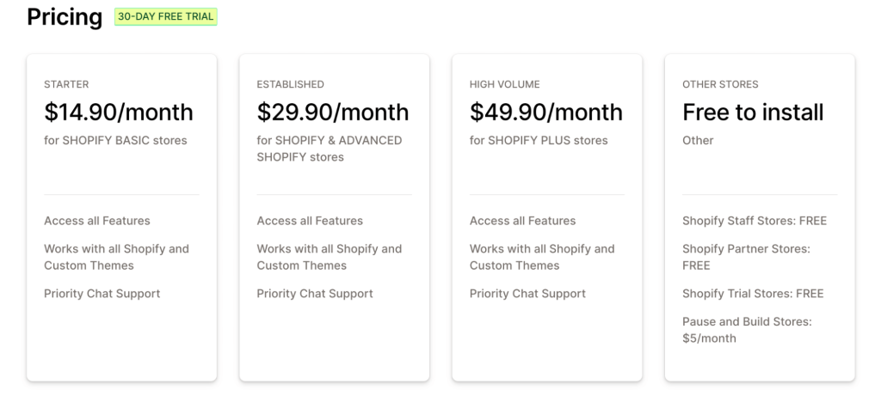
Task: Select the HIGH VOLUME plan label
Action: point(504,84)
